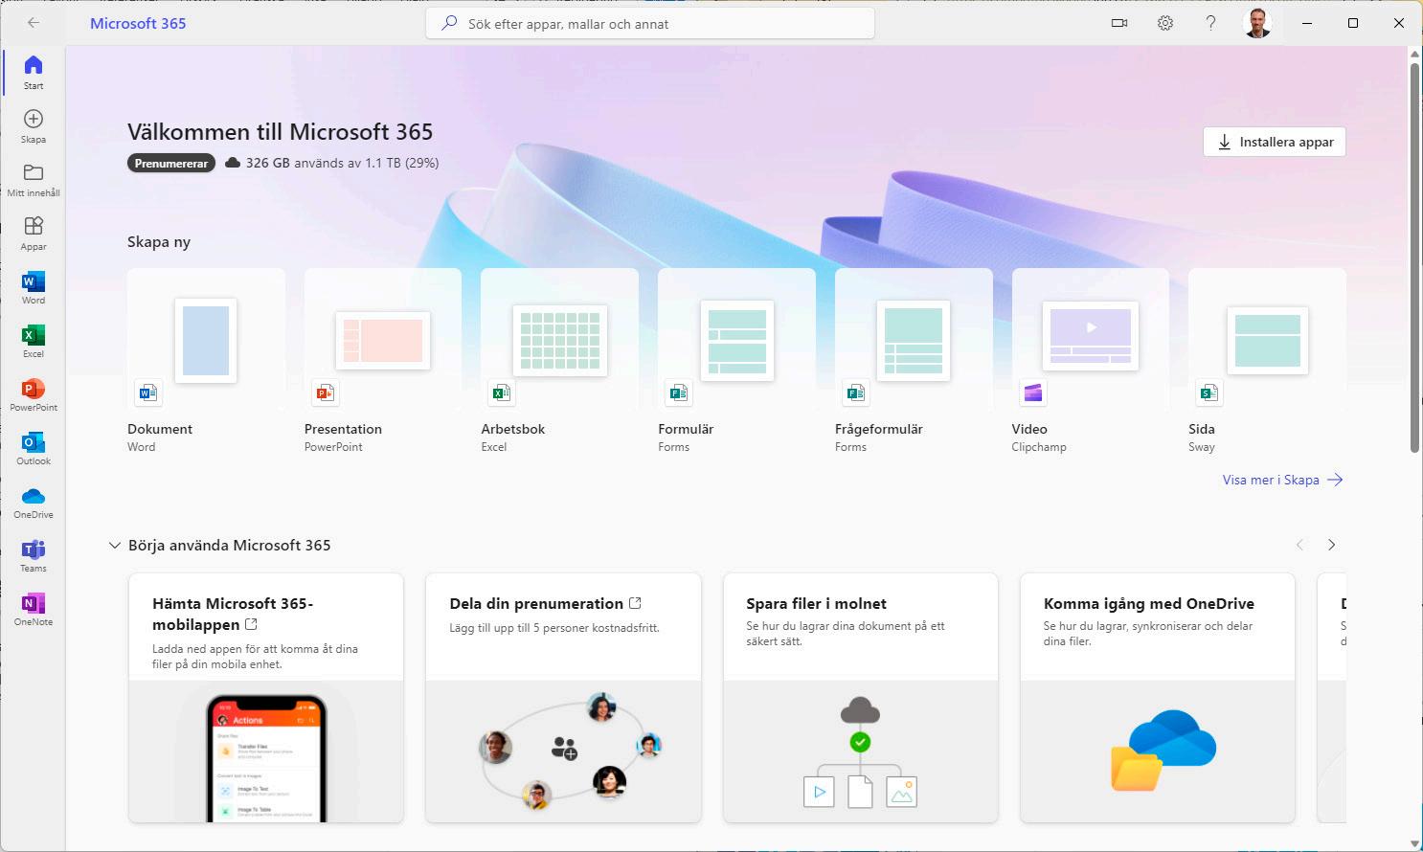Click the Prenumererar subscription badge
Screen dimensions: 1423x852
coord(171,164)
